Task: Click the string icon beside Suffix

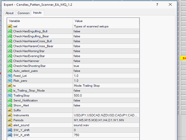Action: 10,110
